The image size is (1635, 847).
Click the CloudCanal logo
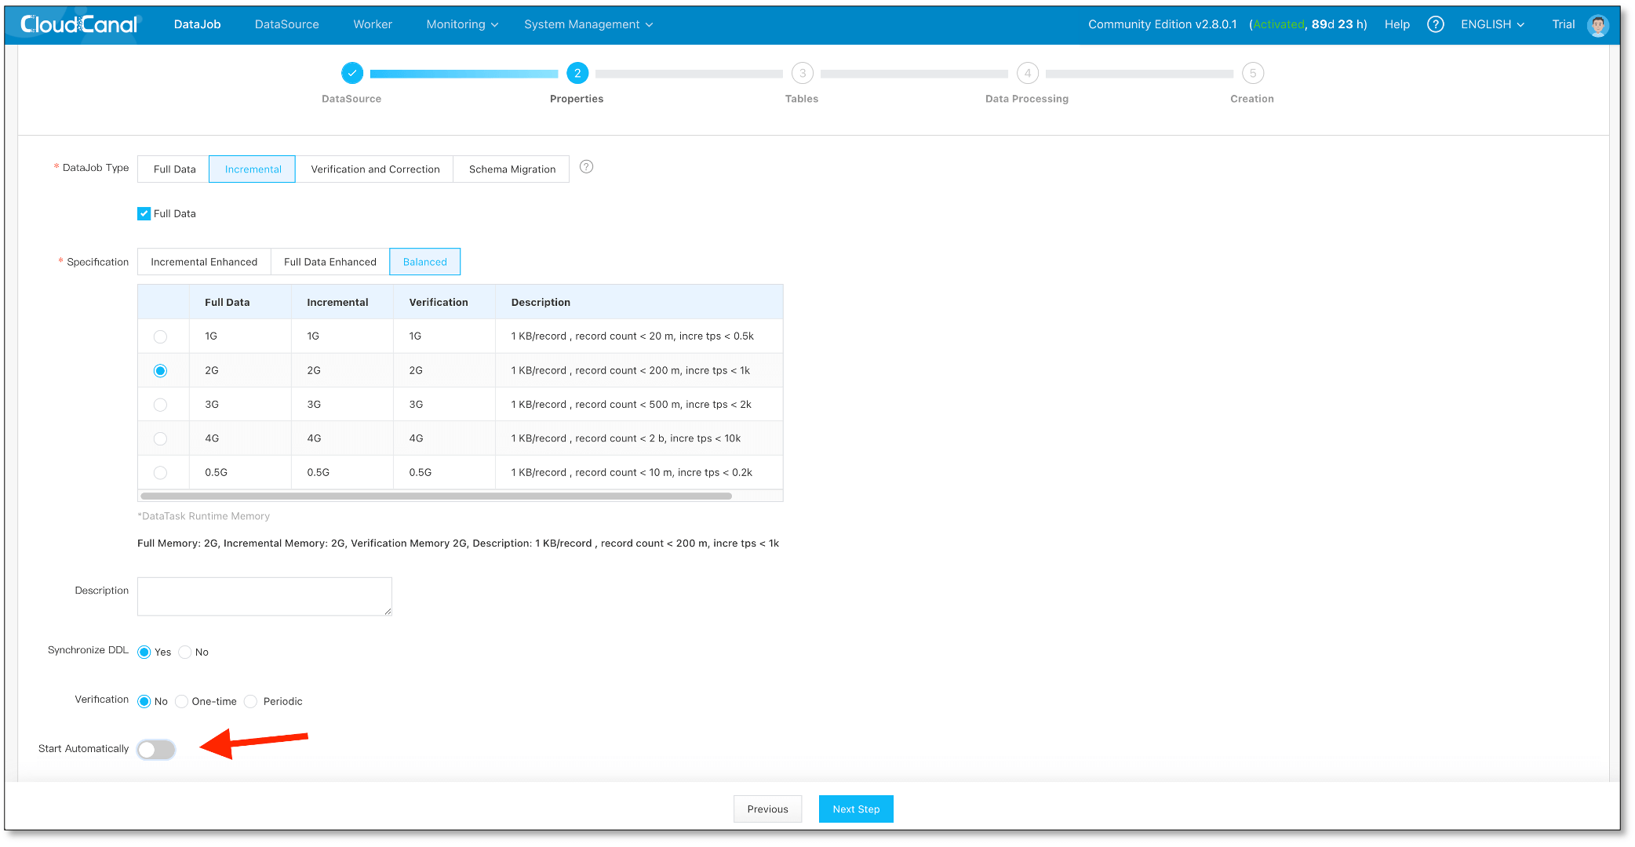coord(79,24)
